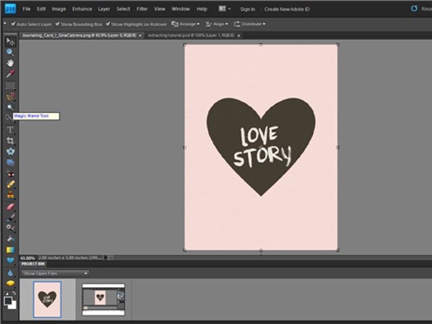Select the Sponge tool
The width and height of the screenshot is (432, 324).
(10, 283)
